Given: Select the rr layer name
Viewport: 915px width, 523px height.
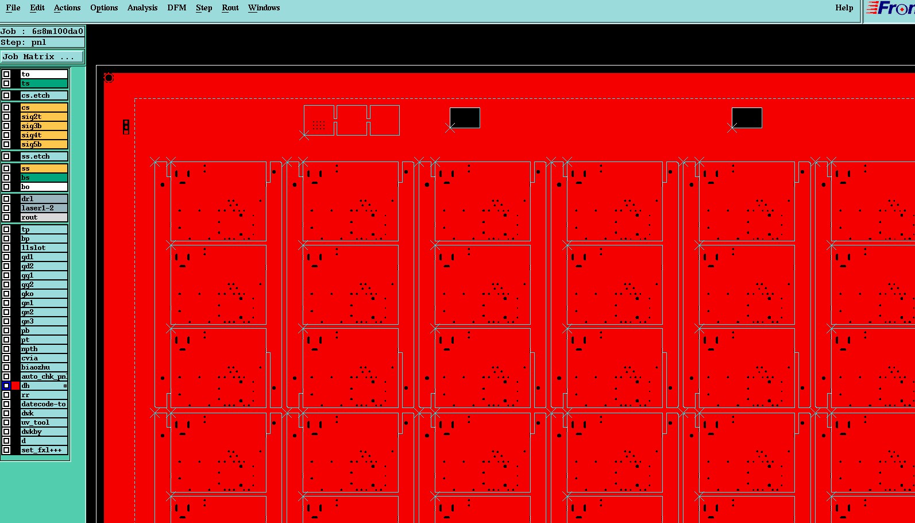Looking at the screenshot, I should coord(44,395).
